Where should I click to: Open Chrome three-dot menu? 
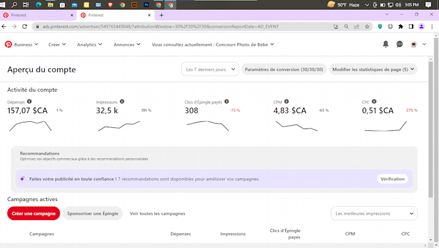point(432,27)
